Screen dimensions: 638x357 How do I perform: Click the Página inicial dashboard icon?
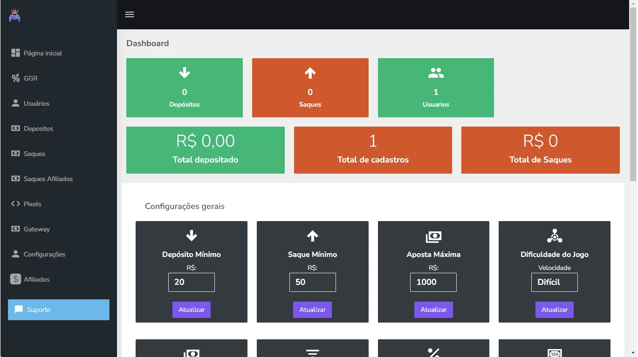coord(15,53)
